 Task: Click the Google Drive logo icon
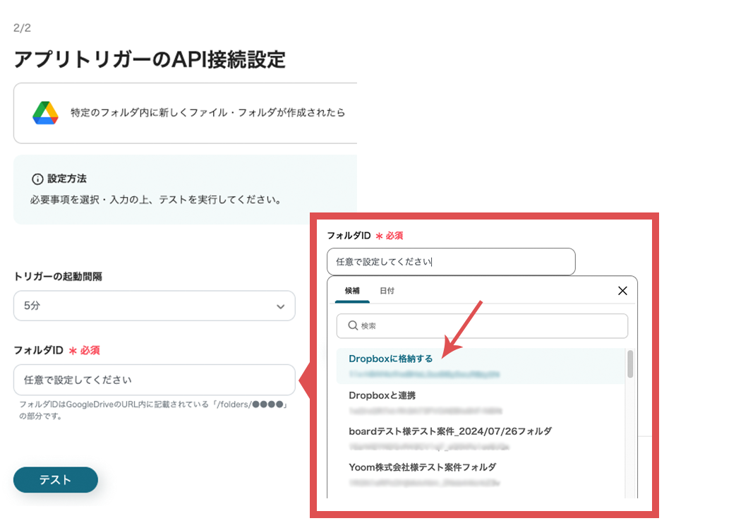point(45,113)
